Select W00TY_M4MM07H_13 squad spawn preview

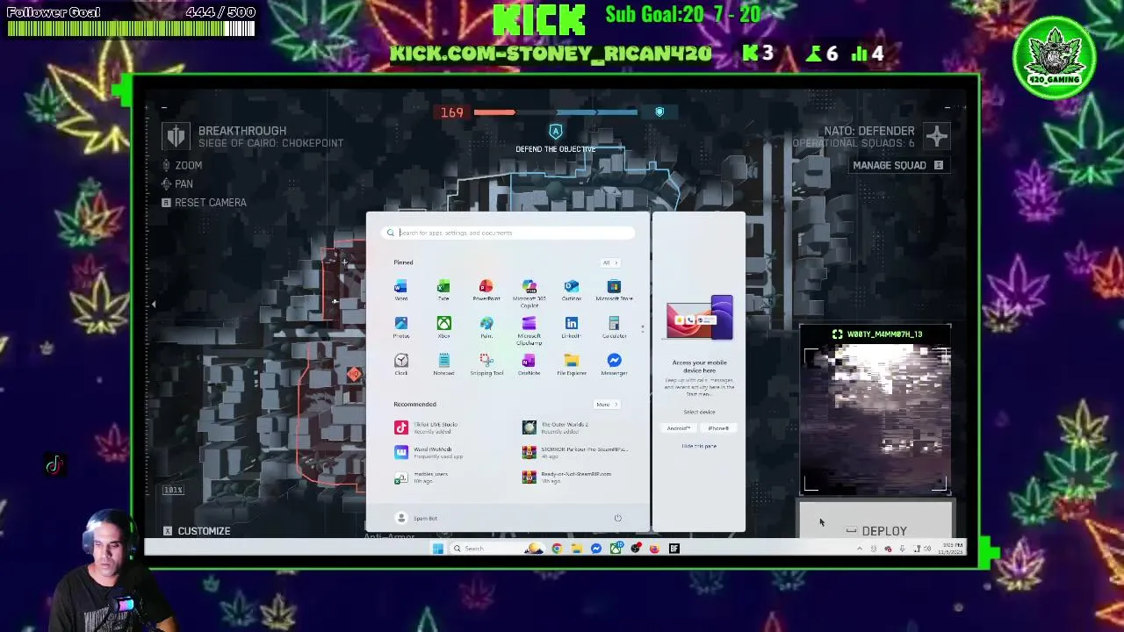point(875,409)
